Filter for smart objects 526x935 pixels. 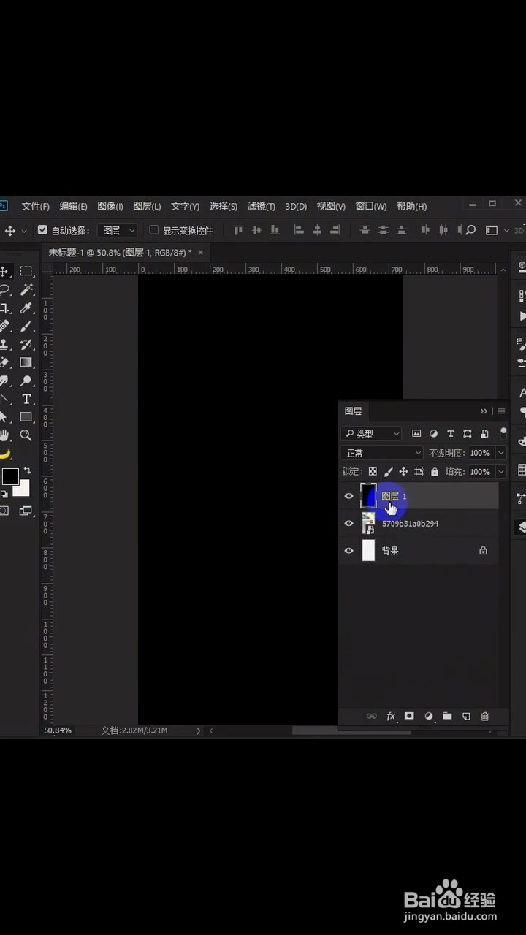[484, 433]
